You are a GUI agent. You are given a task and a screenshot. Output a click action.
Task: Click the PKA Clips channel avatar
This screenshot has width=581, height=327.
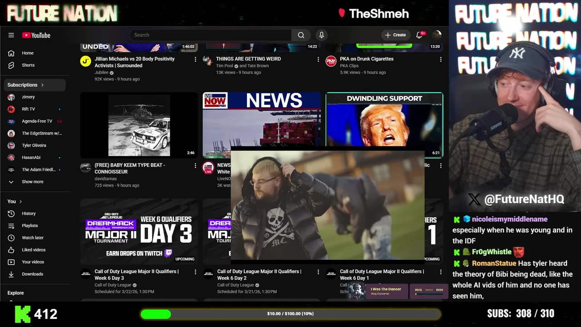coord(331,61)
